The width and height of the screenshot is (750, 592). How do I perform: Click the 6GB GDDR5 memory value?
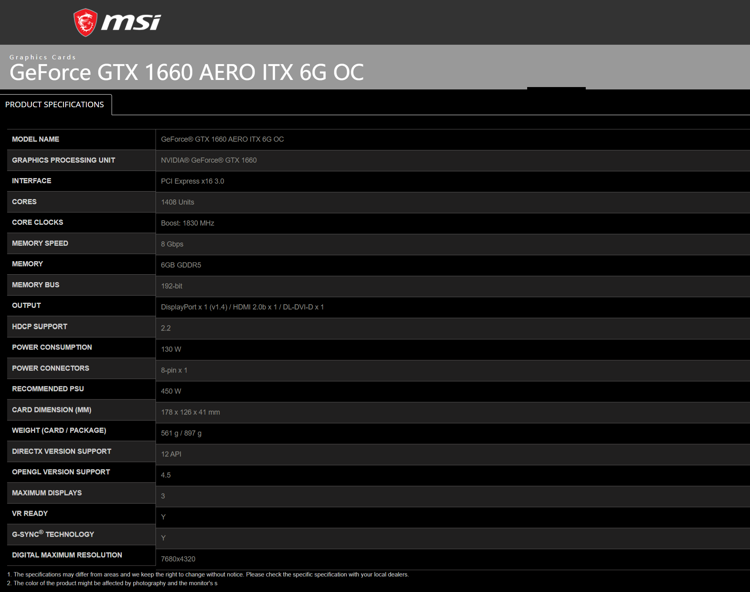(x=181, y=265)
